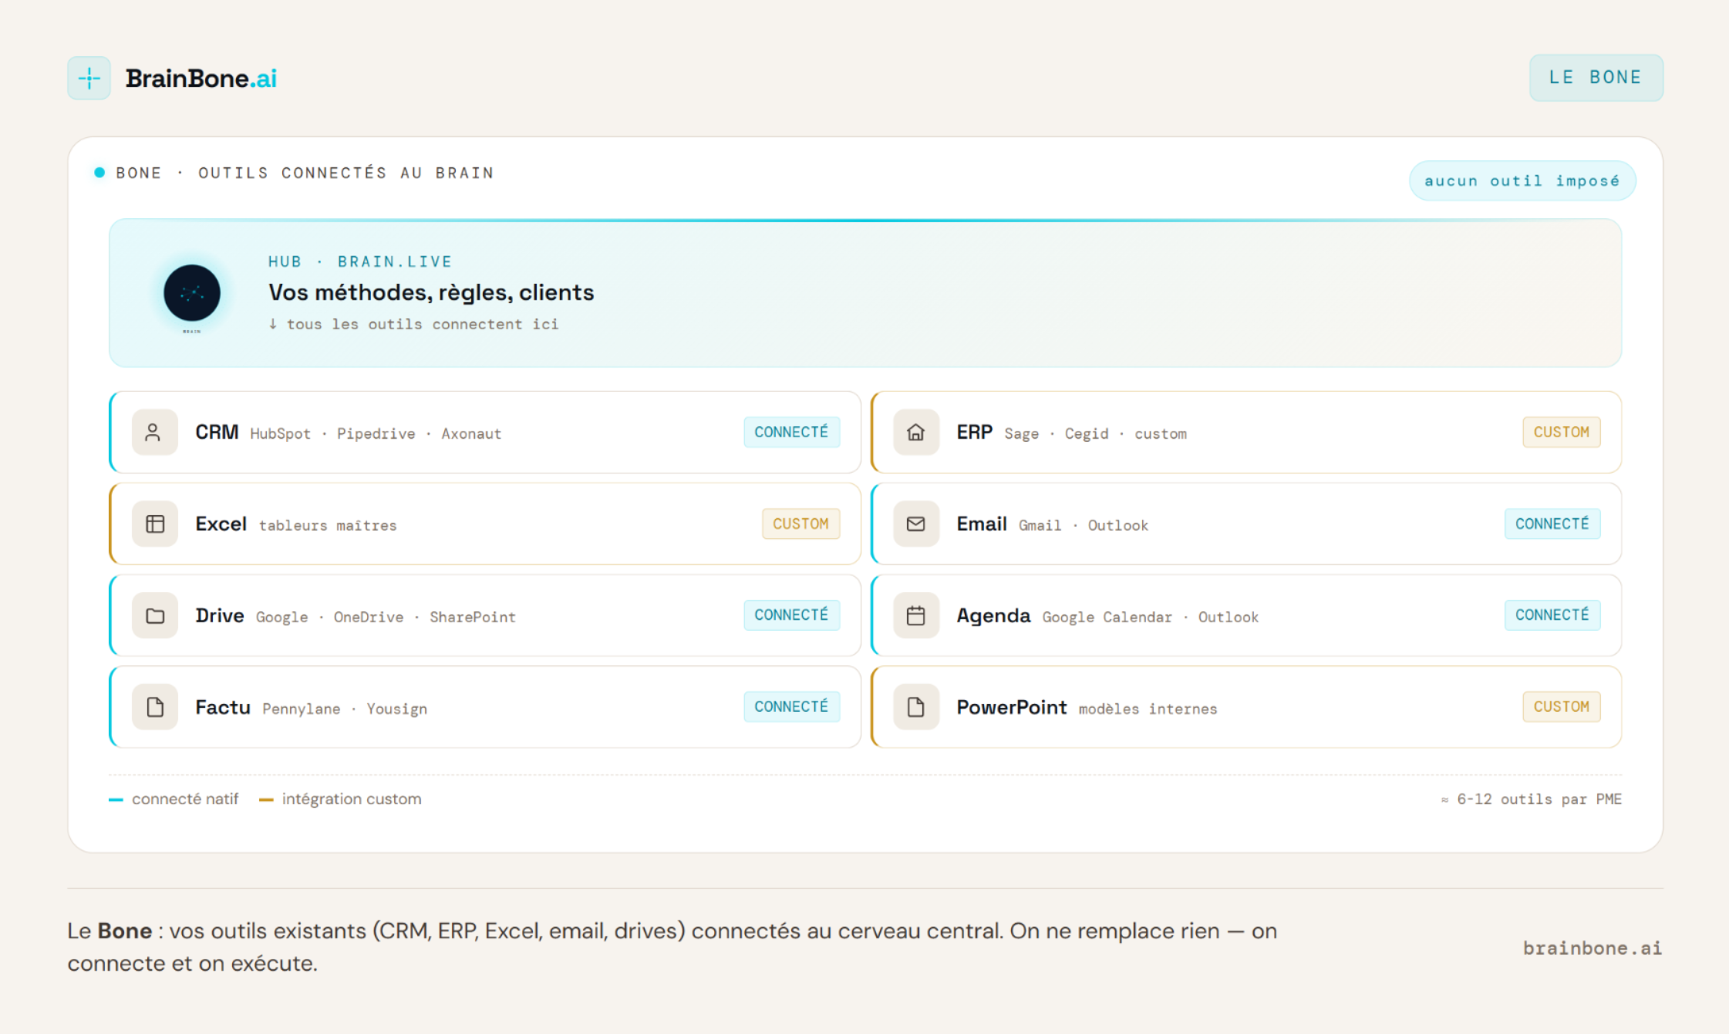Click the 'aucun outil imposé' pill
Screen dimensions: 1729x1034
[x=1522, y=180]
